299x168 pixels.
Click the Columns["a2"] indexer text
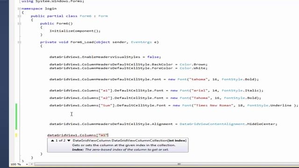pyautogui.click(x=96, y=98)
